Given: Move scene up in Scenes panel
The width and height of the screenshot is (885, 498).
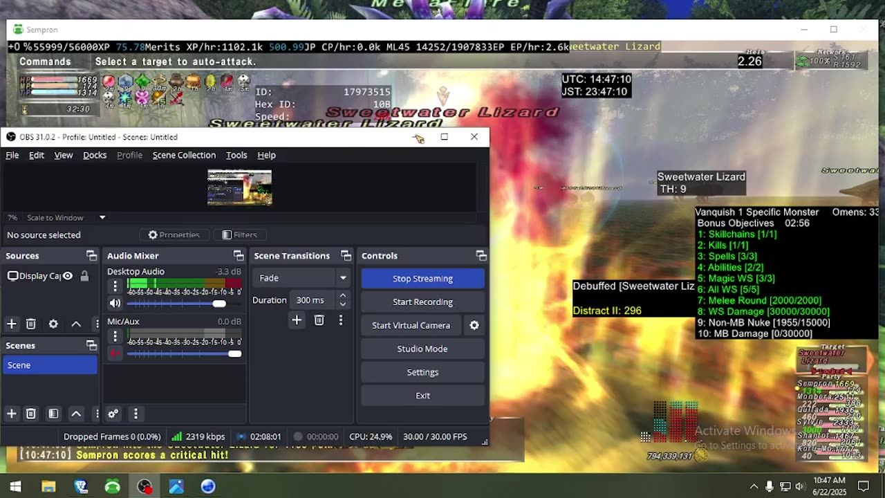Looking at the screenshot, I should click(x=76, y=414).
